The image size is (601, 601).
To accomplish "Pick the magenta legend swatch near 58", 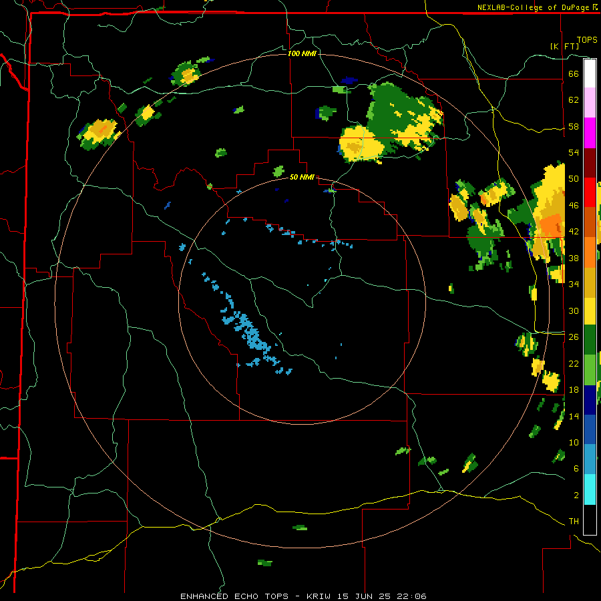I will coord(590,133).
